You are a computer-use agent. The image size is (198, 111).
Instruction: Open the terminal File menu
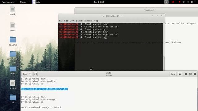[x=61, y=21]
